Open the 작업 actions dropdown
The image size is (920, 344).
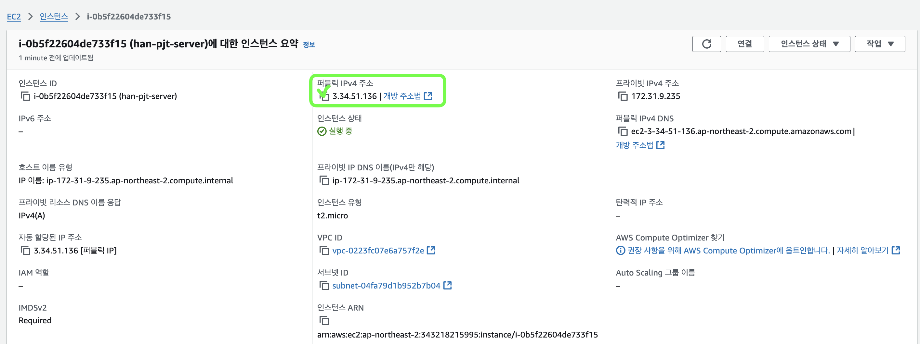(880, 44)
